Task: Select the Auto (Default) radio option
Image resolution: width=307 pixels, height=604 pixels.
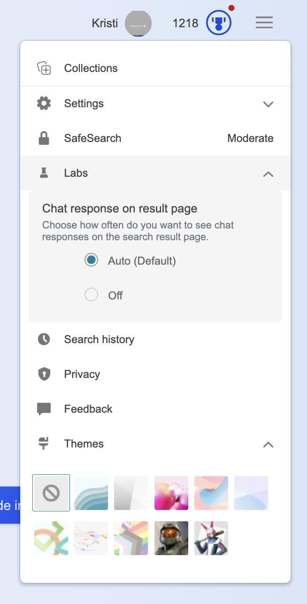Action: coord(91,260)
